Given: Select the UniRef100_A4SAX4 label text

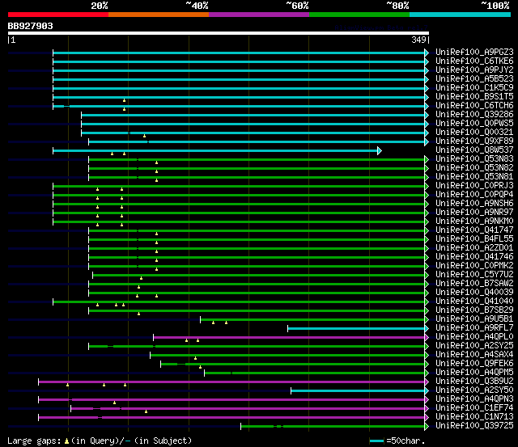Looking at the screenshot, I should click(x=474, y=355).
